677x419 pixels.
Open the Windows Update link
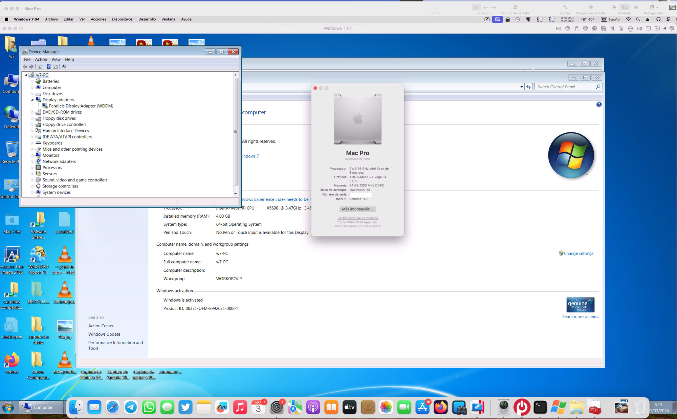pos(104,334)
